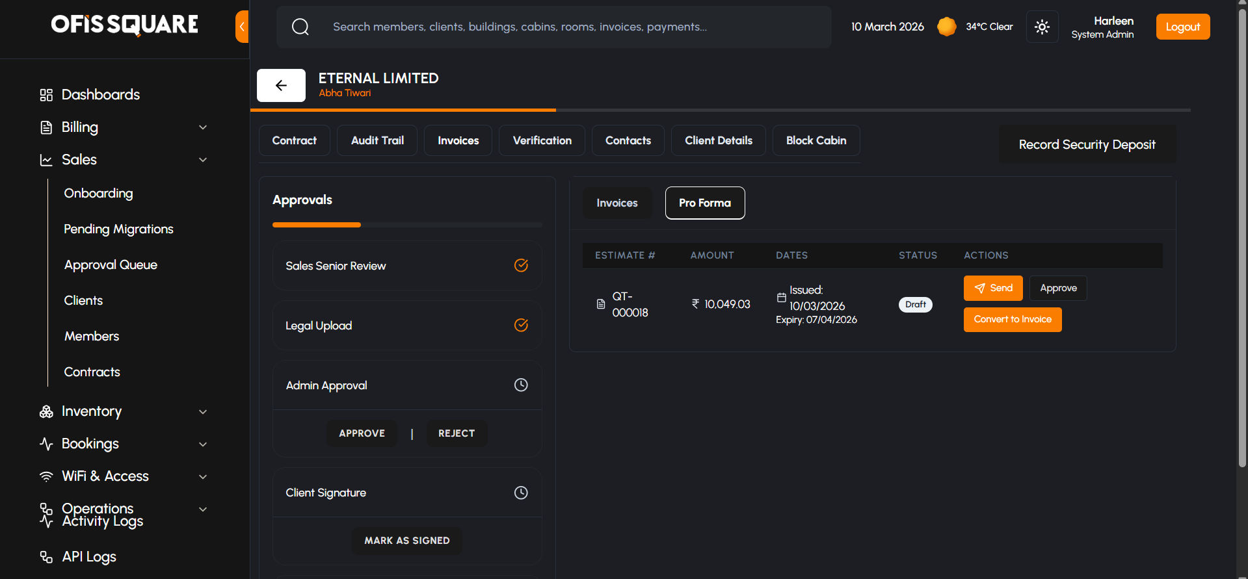Click the weather sun icon
The width and height of the screenshot is (1248, 579).
[946, 27]
